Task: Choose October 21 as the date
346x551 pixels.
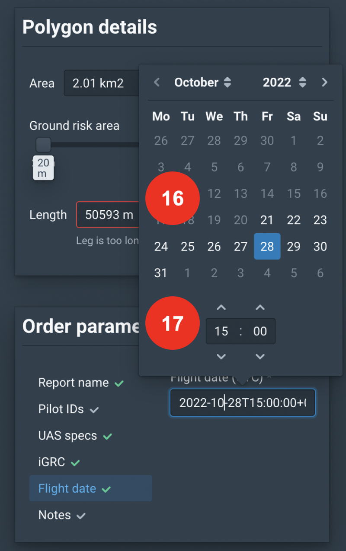Action: coord(267,220)
